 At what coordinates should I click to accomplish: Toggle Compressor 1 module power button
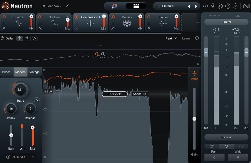[x=77, y=17]
